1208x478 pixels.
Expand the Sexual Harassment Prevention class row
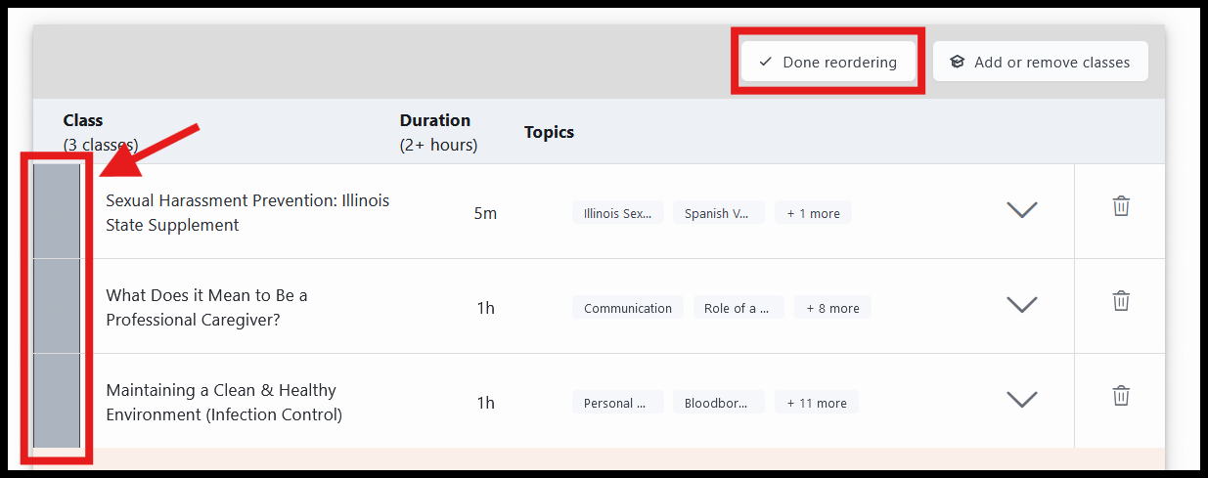(x=1022, y=210)
